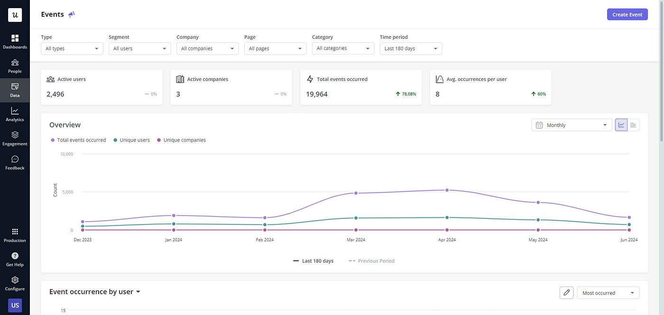Image resolution: width=664 pixels, height=315 pixels.
Task: Select the Data sidebar item
Action: (x=15, y=90)
